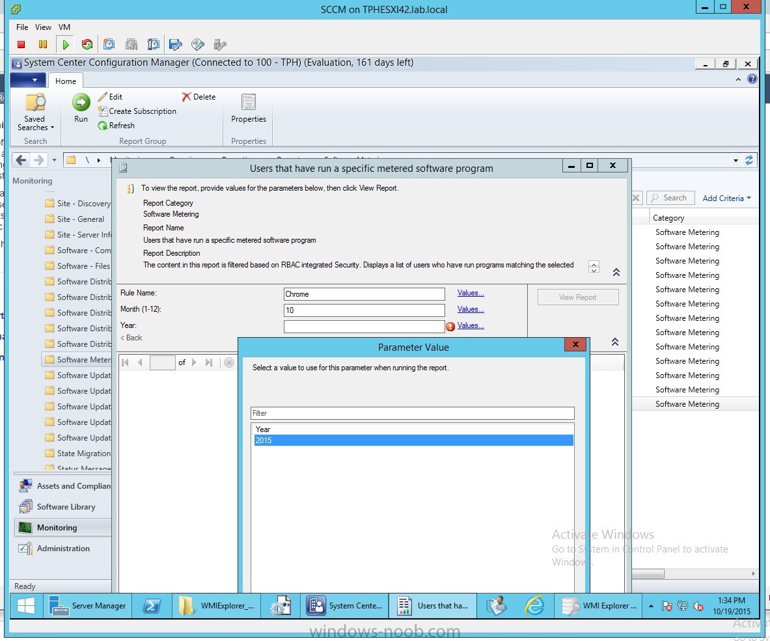Click the reset virtual machine icon
Viewport: 770px width, 641px height.
tap(87, 45)
